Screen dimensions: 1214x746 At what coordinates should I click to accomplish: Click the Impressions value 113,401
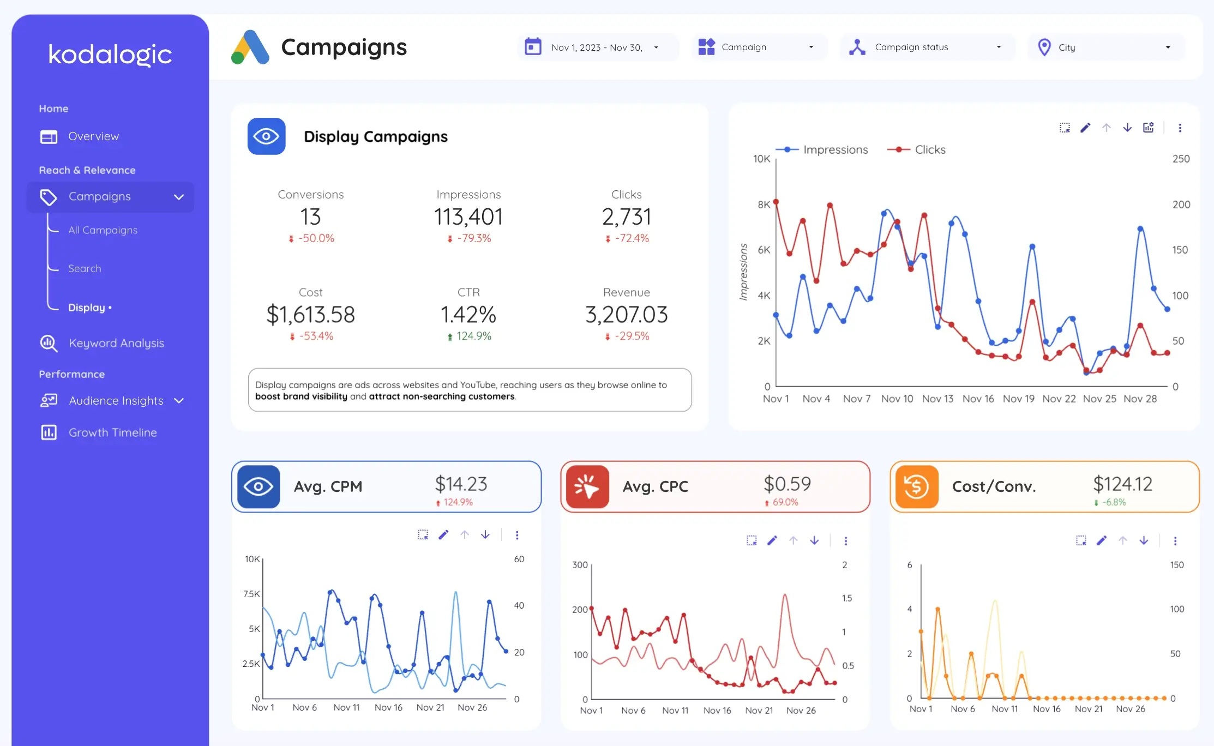[x=468, y=217]
